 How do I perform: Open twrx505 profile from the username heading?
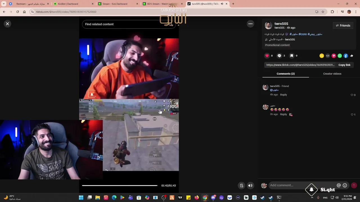(x=281, y=24)
